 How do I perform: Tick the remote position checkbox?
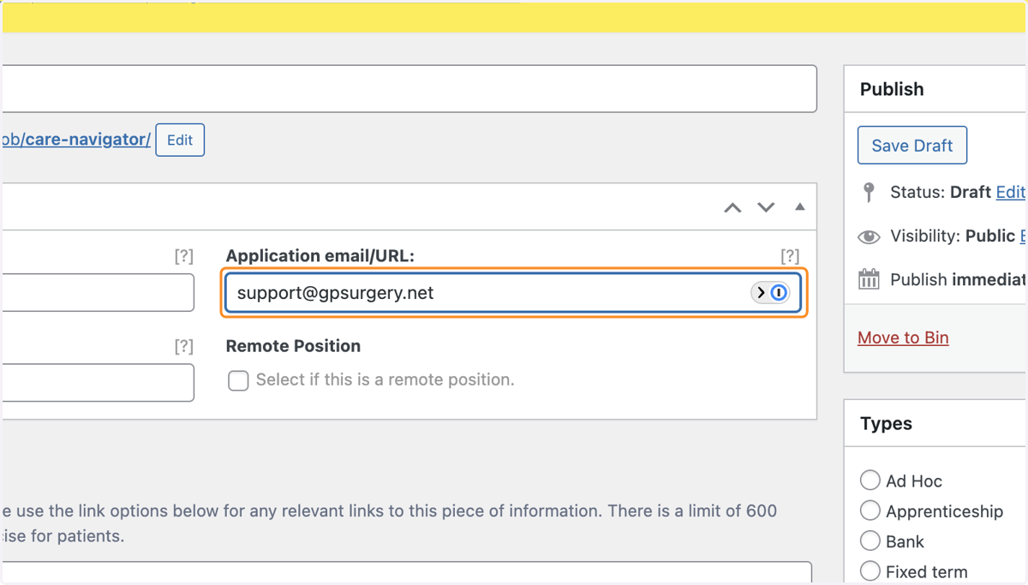pyautogui.click(x=238, y=380)
